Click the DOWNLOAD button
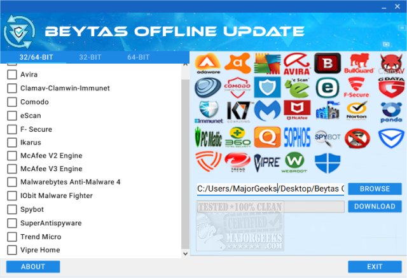407x278 pixels. (375, 206)
